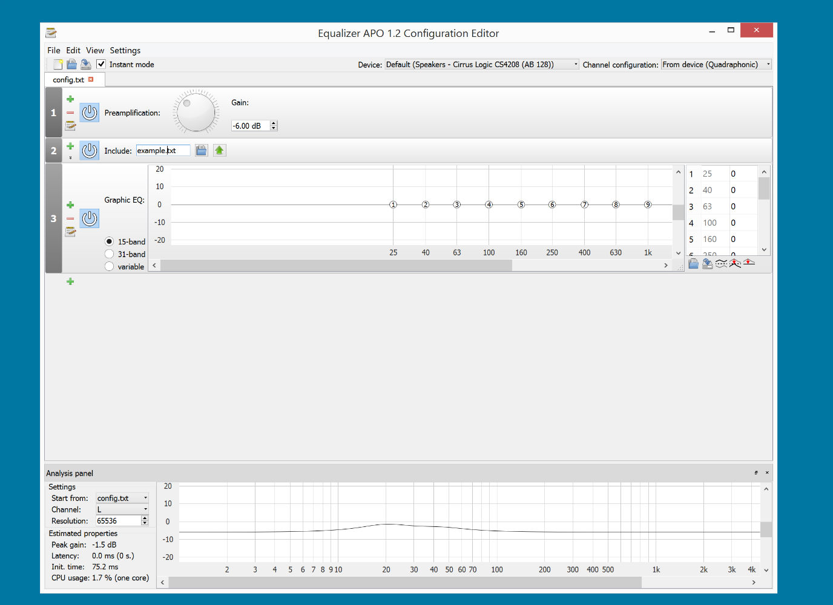Toggle Instant mode checkbox
The height and width of the screenshot is (605, 833).
101,64
